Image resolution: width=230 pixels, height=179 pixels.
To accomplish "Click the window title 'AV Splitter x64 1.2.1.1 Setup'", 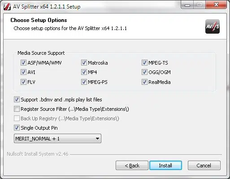I will pos(47,7).
